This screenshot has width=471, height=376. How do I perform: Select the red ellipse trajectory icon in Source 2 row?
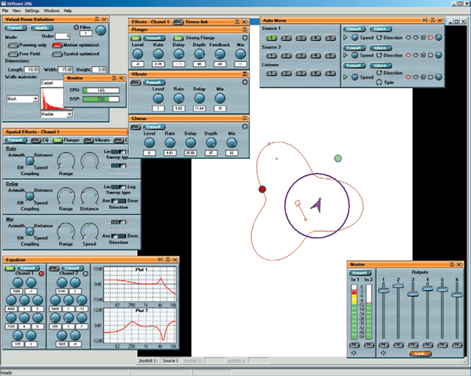coord(409,55)
